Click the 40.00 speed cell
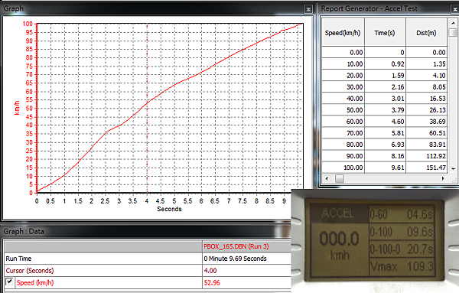This screenshot has height=293, width=459. click(343, 99)
